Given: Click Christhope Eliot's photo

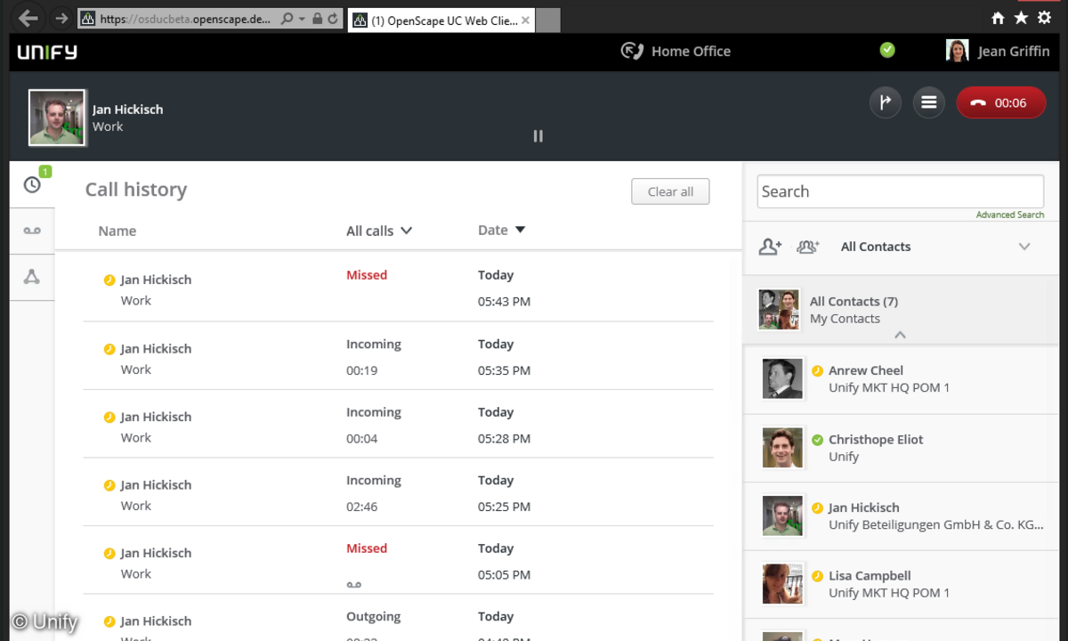Looking at the screenshot, I should [x=782, y=448].
